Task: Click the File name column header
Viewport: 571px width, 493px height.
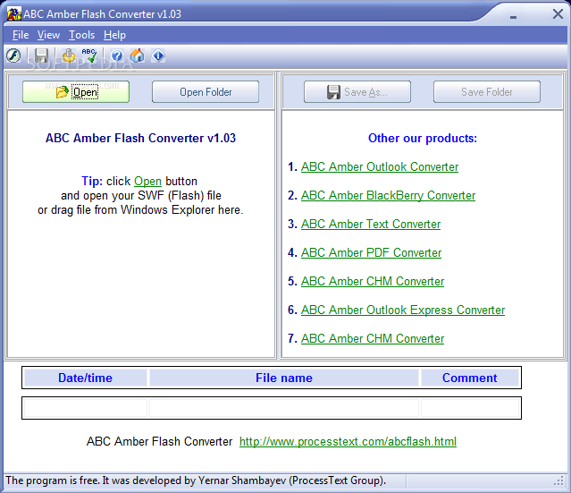Action: [284, 378]
